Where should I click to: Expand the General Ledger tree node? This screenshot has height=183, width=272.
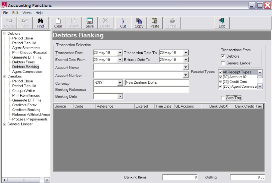pos(5,124)
